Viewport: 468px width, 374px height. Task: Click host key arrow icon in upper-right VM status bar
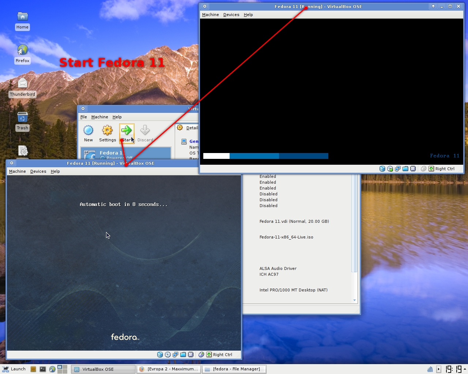click(x=431, y=169)
